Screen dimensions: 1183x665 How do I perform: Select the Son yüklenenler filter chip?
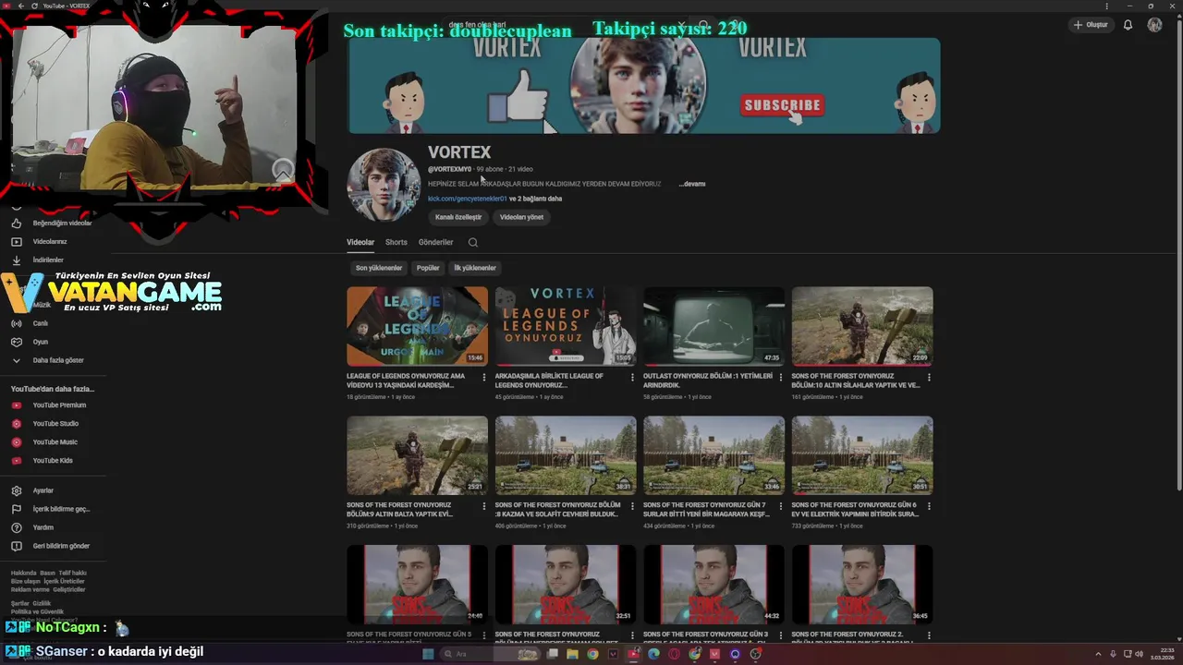[379, 268]
